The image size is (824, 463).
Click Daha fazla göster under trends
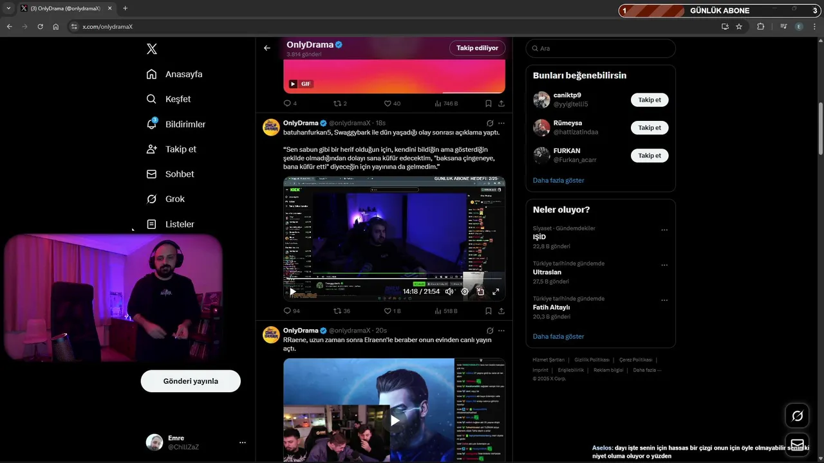pos(558,336)
